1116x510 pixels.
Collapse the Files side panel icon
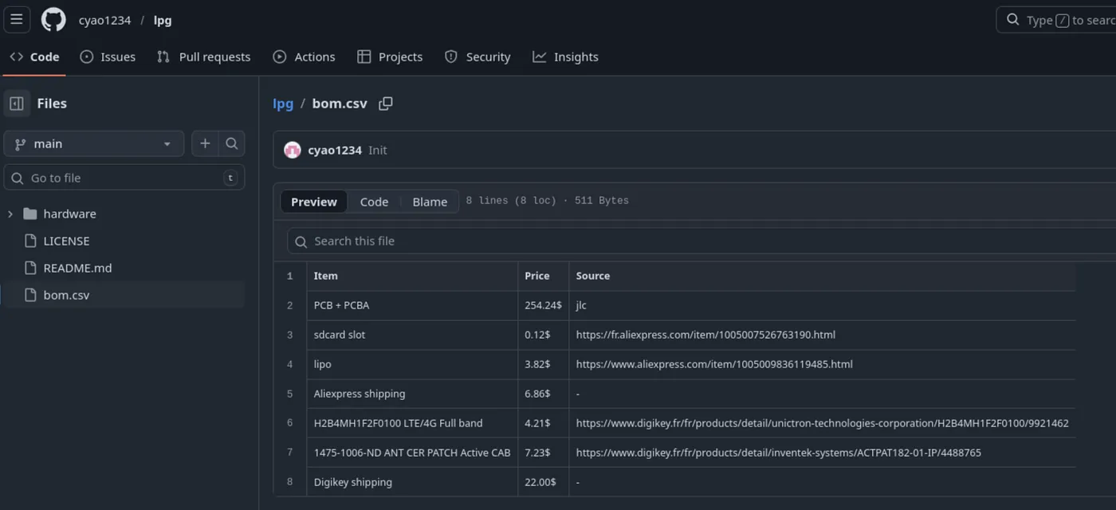pyautogui.click(x=17, y=104)
